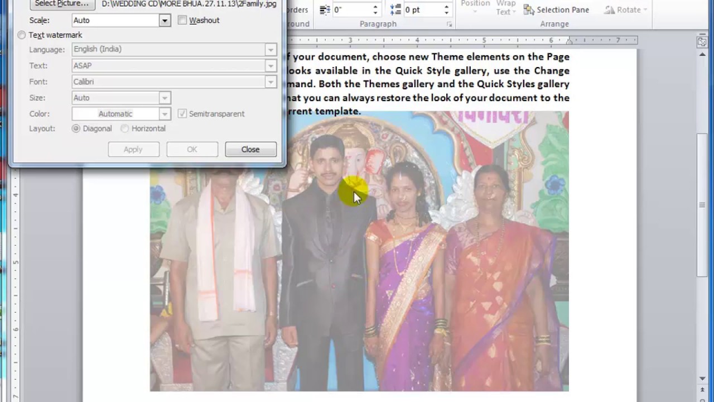Click the Paragraph group label
Screen dimensions: 714x402
pyautogui.click(x=378, y=24)
